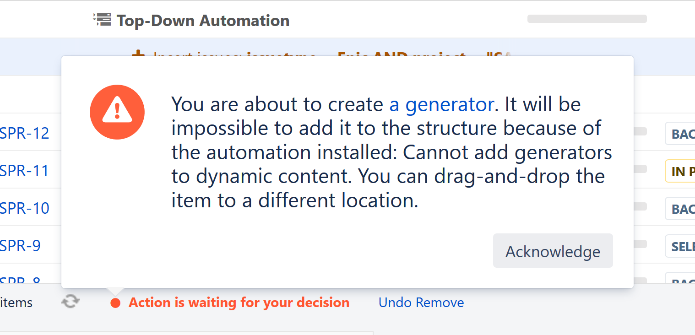
Task: Click the structure hierarchy icon beside Top-Down Automation
Action: (103, 19)
